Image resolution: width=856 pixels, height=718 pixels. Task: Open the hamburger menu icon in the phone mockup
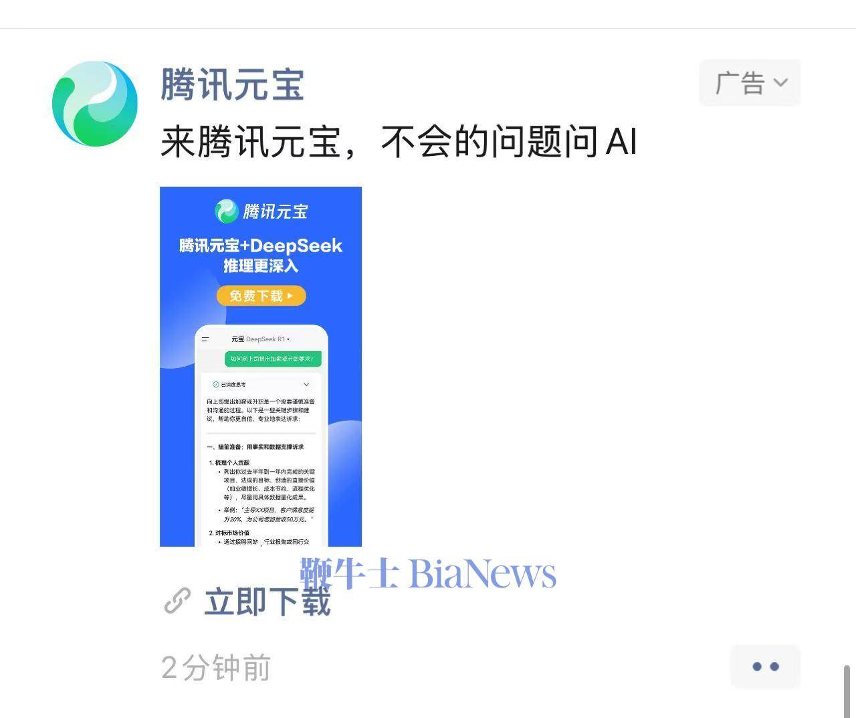coord(205,339)
